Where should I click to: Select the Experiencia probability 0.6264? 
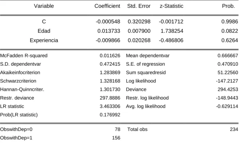(x=230, y=40)
